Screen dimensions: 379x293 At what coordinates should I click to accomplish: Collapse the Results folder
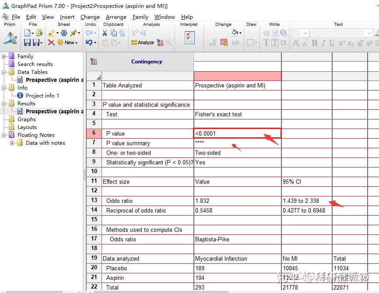pos(4,104)
